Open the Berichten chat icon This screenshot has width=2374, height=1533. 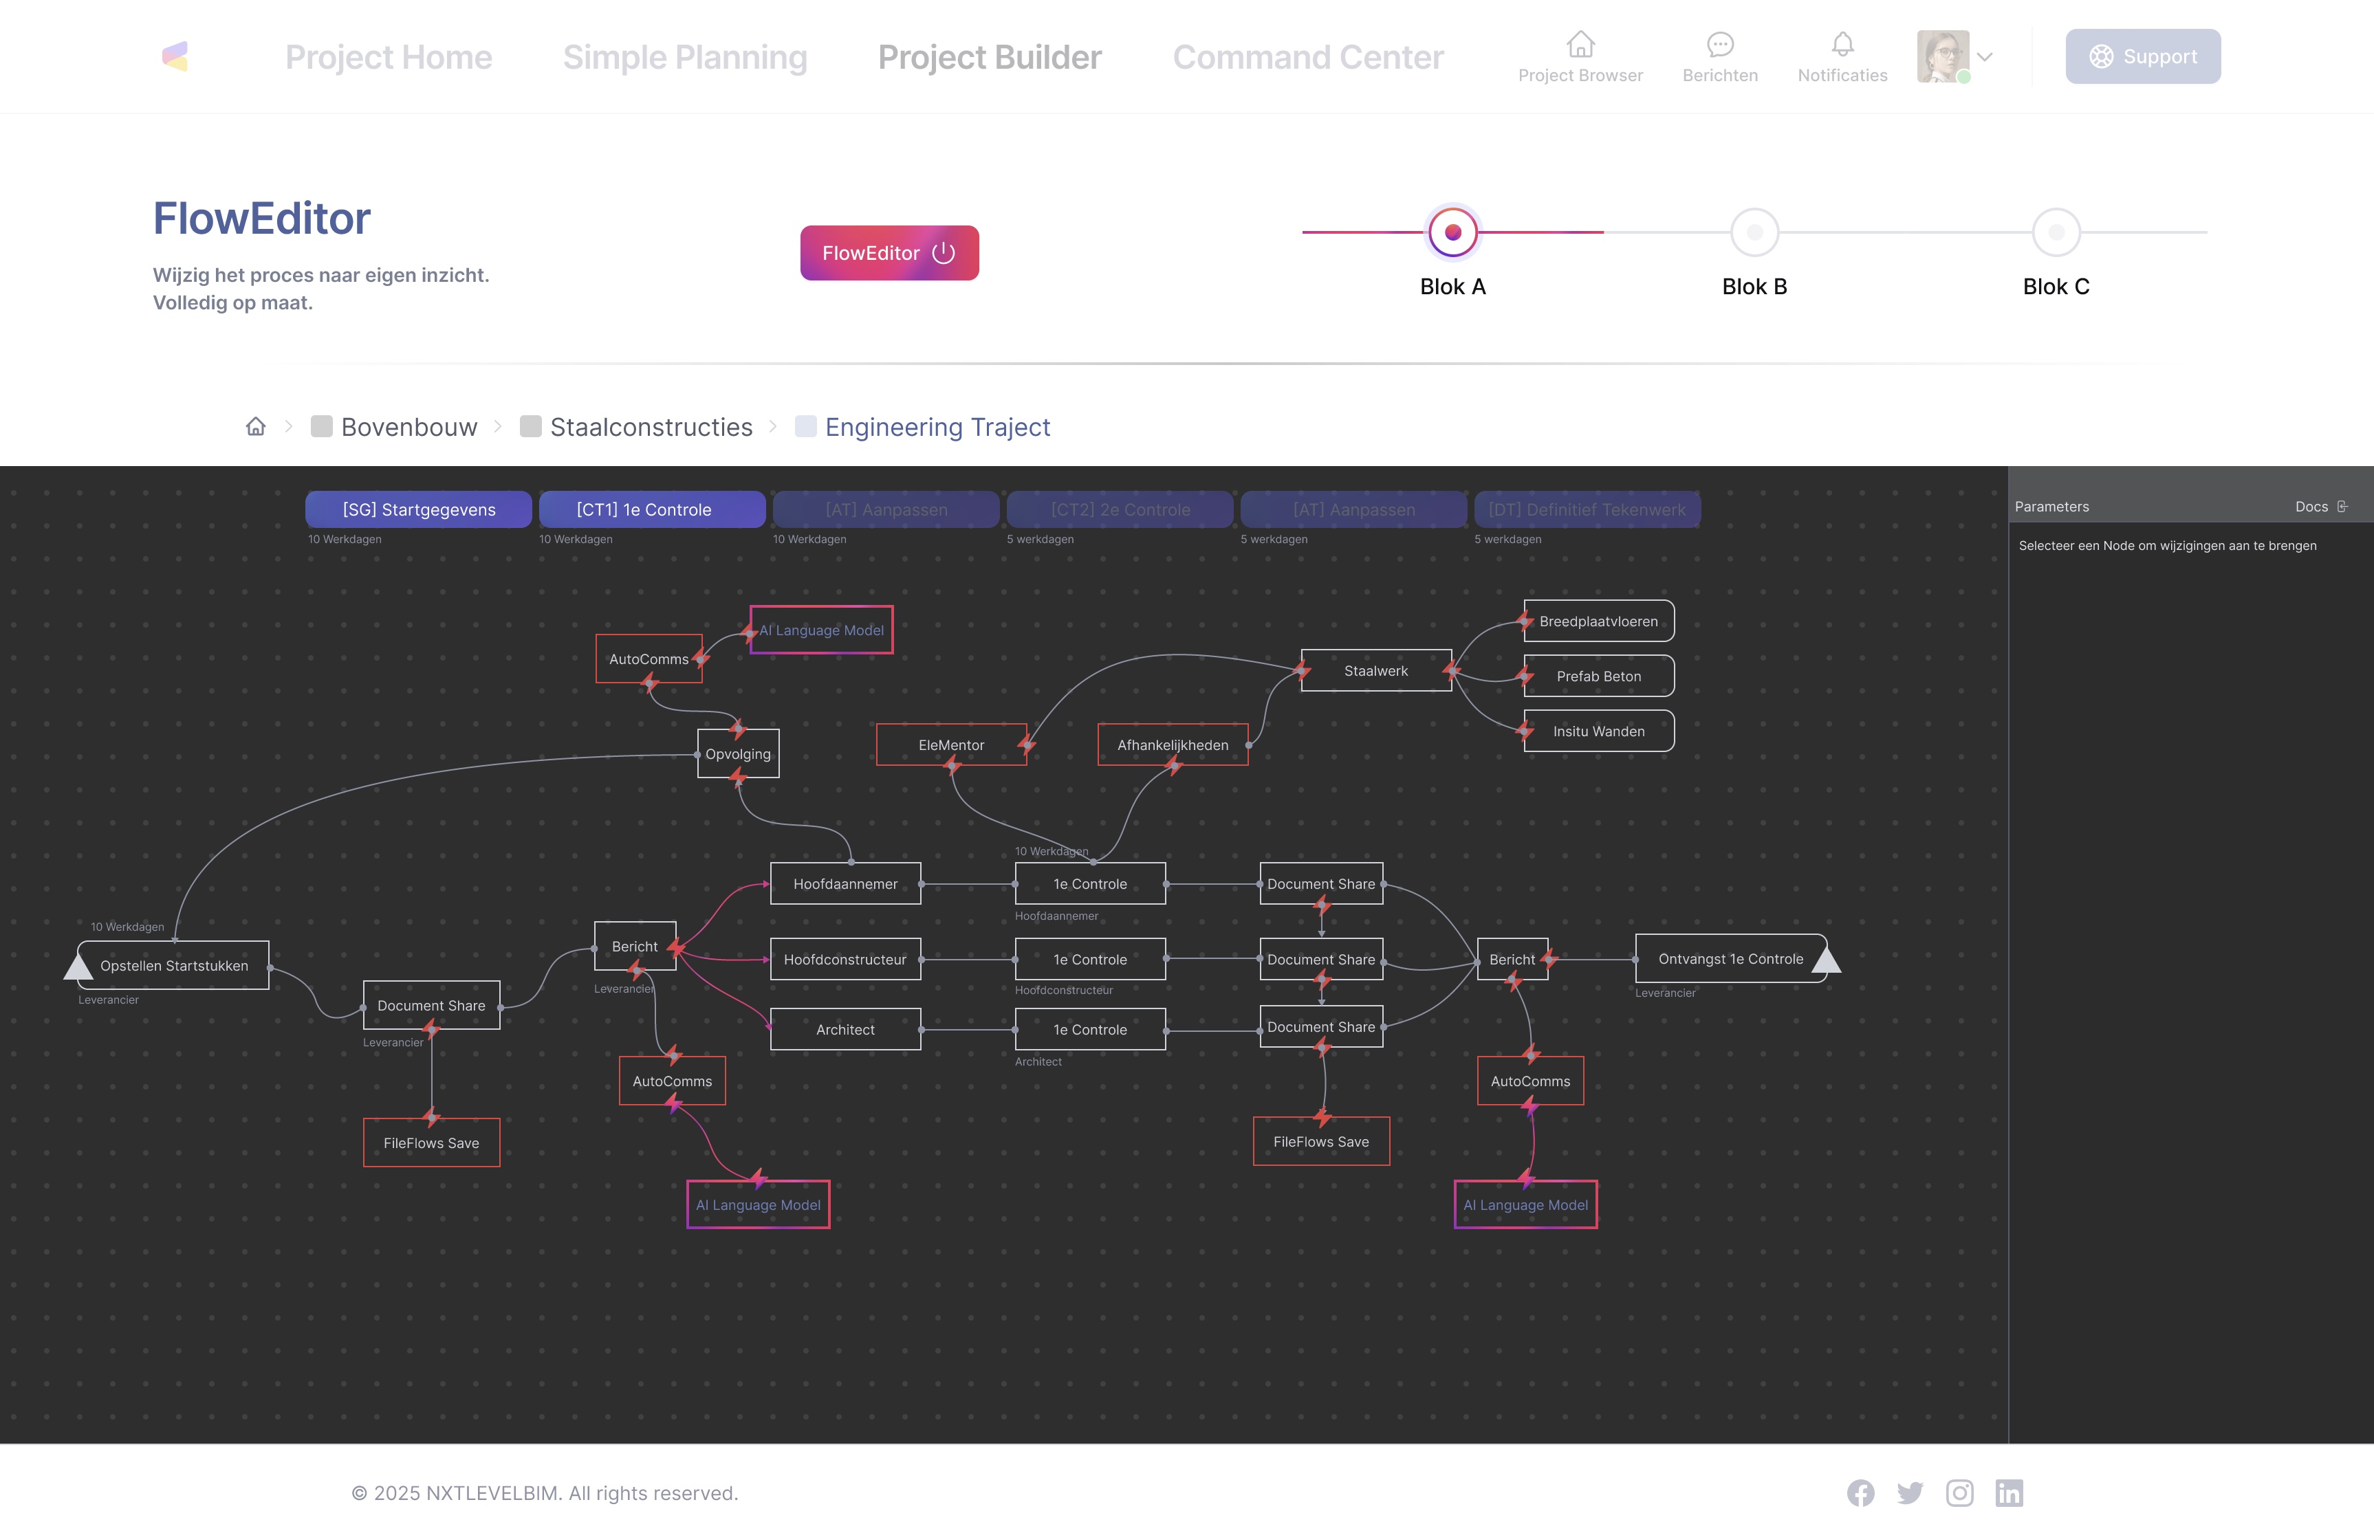[x=1720, y=45]
